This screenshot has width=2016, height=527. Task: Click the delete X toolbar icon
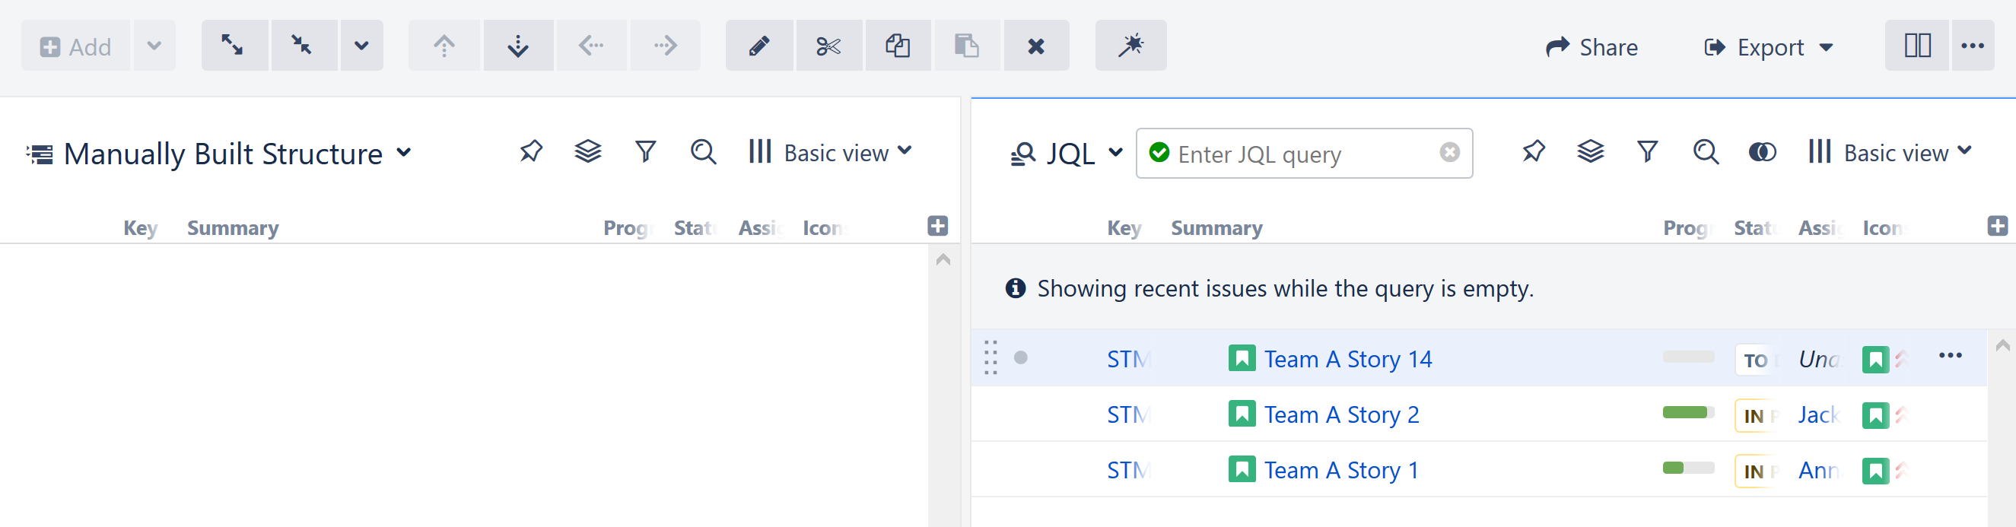[x=1035, y=46]
